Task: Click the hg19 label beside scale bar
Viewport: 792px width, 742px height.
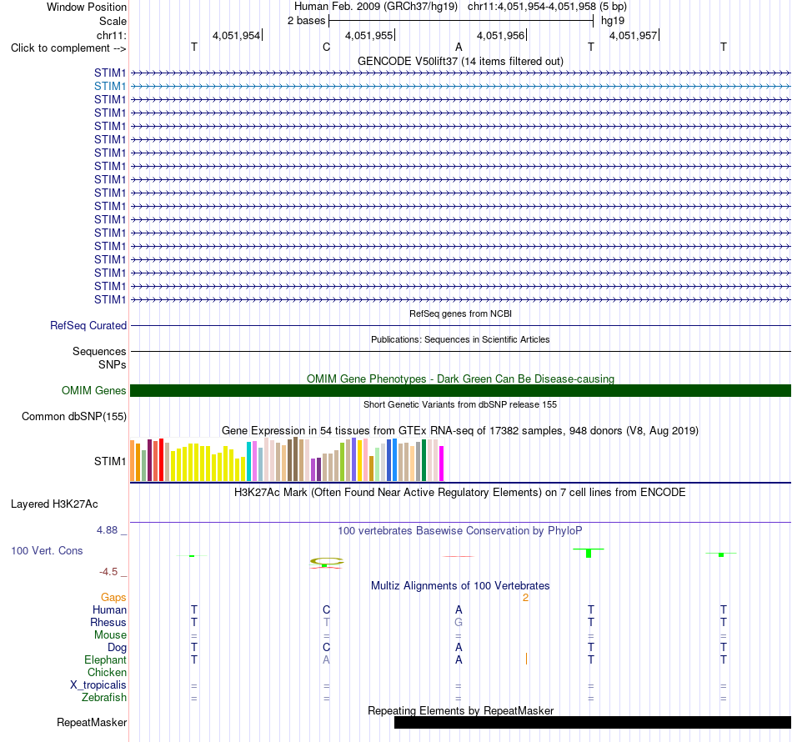Action: pos(613,21)
